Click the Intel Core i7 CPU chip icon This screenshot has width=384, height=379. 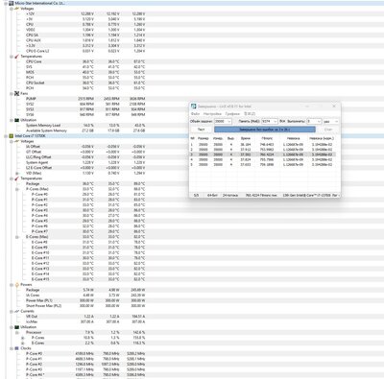pyautogui.click(x=12, y=136)
